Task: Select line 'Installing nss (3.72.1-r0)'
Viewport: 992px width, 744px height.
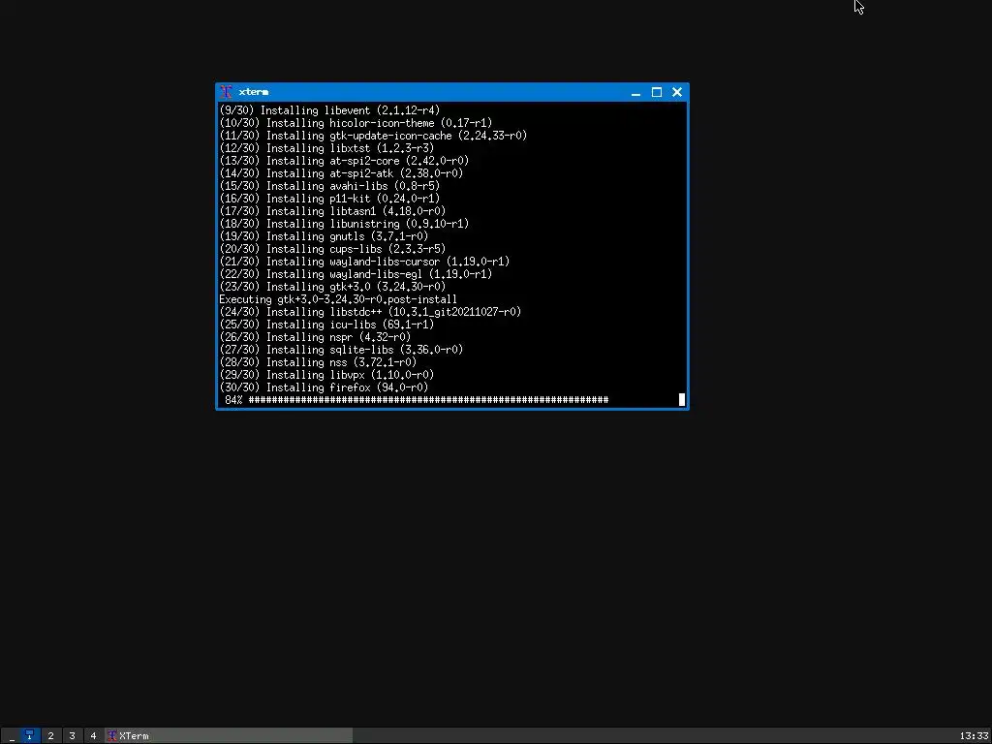Action: click(318, 362)
